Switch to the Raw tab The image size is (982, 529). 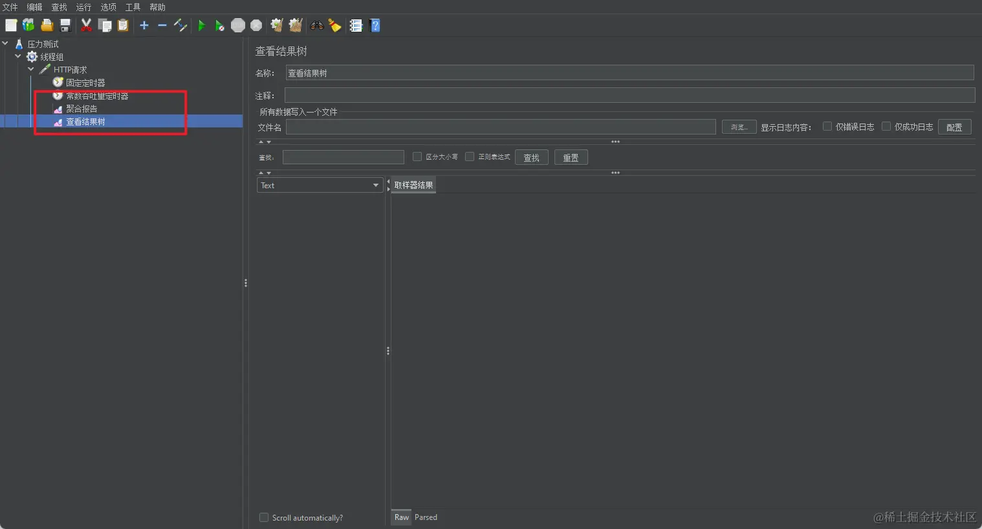[x=402, y=517]
